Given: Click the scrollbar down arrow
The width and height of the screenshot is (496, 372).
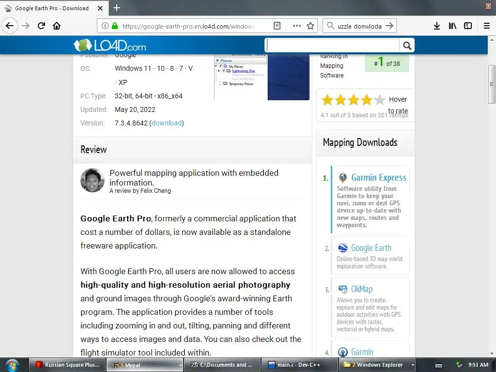Looking at the screenshot, I should click(492, 354).
